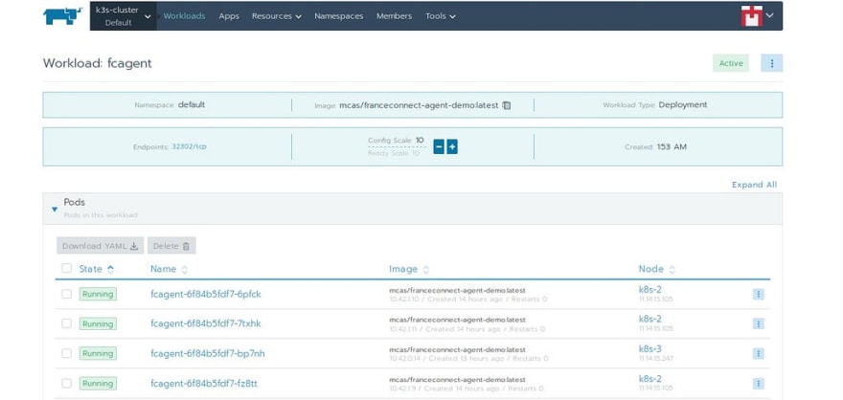This screenshot has width=843, height=400.
Task: Click the Expand All link
Action: [x=754, y=185]
